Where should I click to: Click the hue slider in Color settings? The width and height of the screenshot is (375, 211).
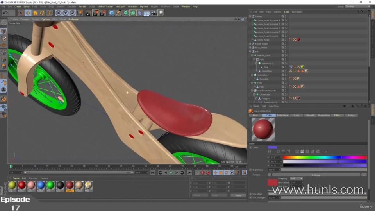325,157
